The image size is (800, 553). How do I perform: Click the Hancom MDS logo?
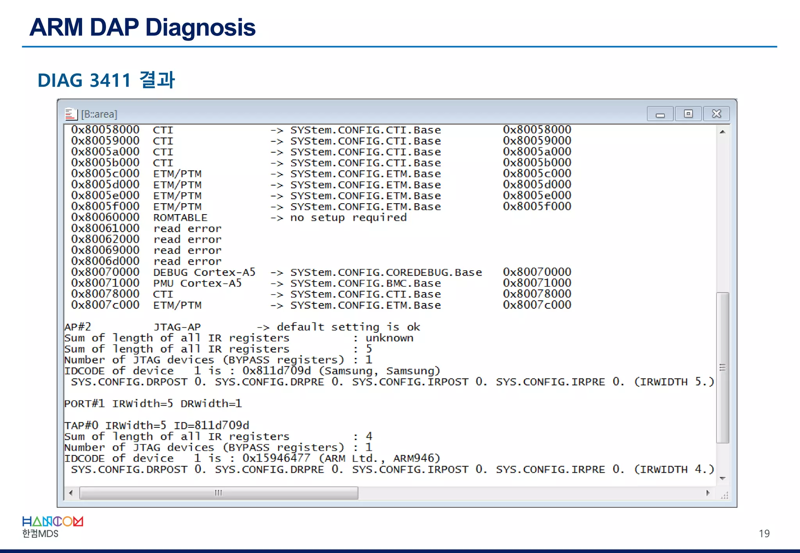pyautogui.click(x=52, y=526)
